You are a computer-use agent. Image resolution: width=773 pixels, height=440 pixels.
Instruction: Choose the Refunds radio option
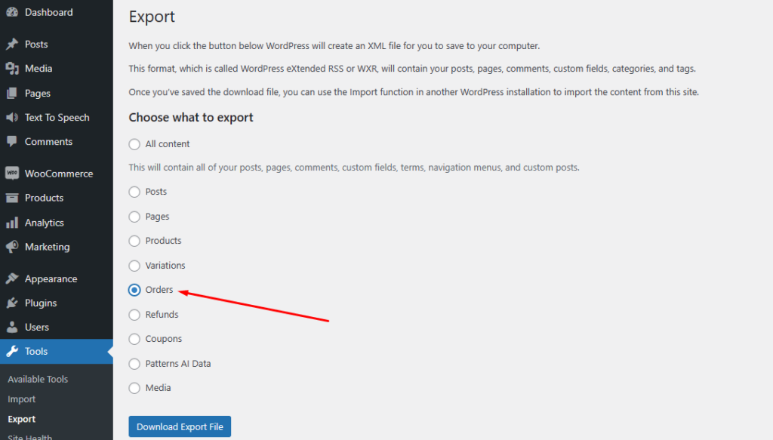coord(134,315)
